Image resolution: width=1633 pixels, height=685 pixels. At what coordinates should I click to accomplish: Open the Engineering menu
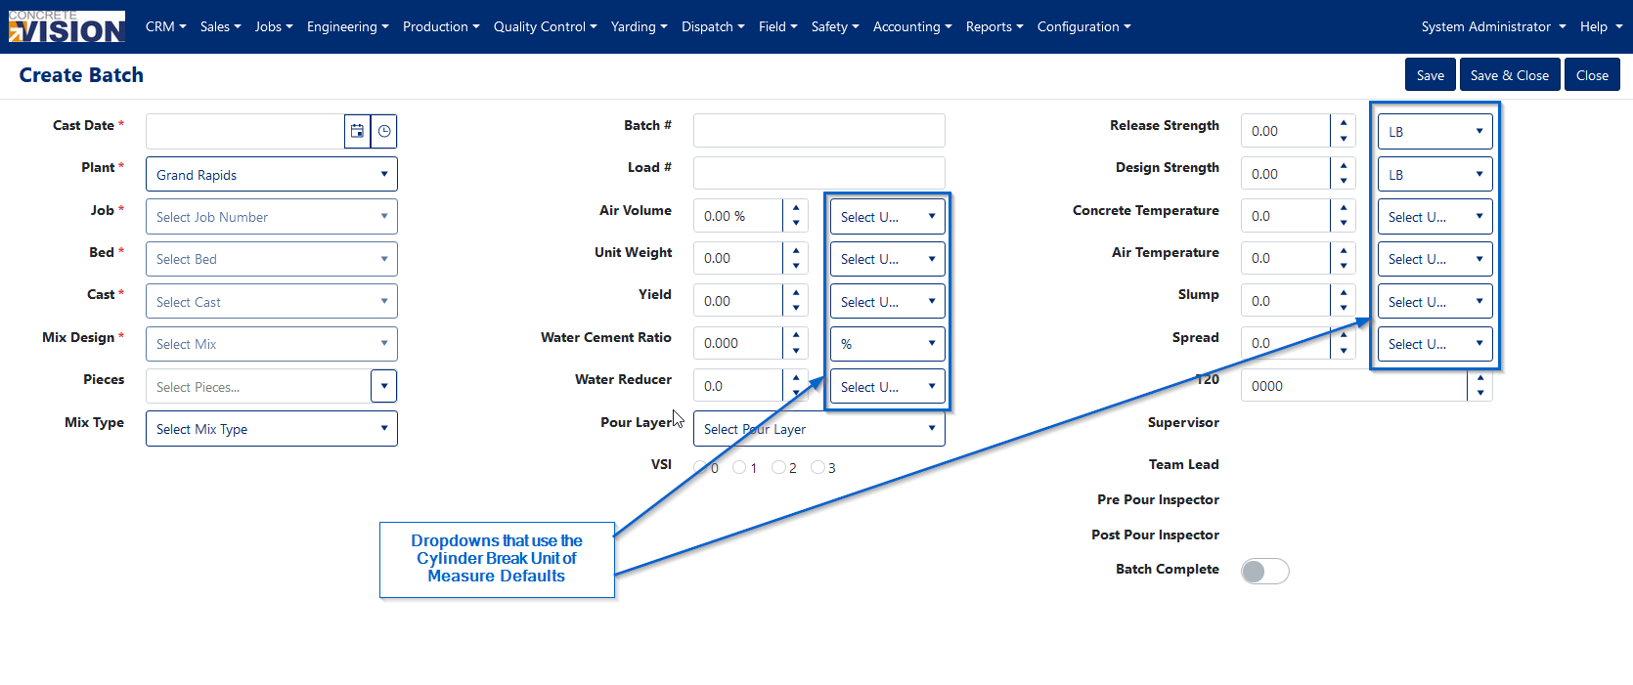coord(347,26)
